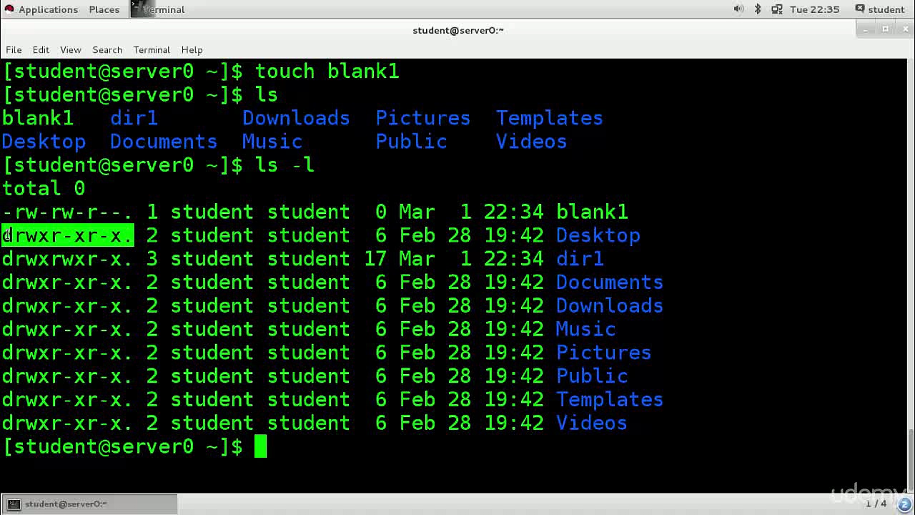Click the green cursor block at the prompt
The height and width of the screenshot is (515, 915).
(x=261, y=447)
